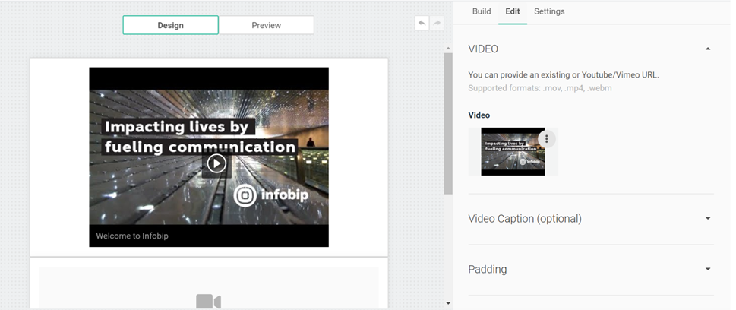
Task: Open three-dot options menu on video thumbnail
Action: click(546, 138)
